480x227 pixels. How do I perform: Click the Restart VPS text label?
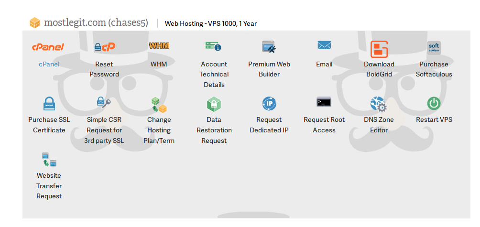click(x=434, y=119)
